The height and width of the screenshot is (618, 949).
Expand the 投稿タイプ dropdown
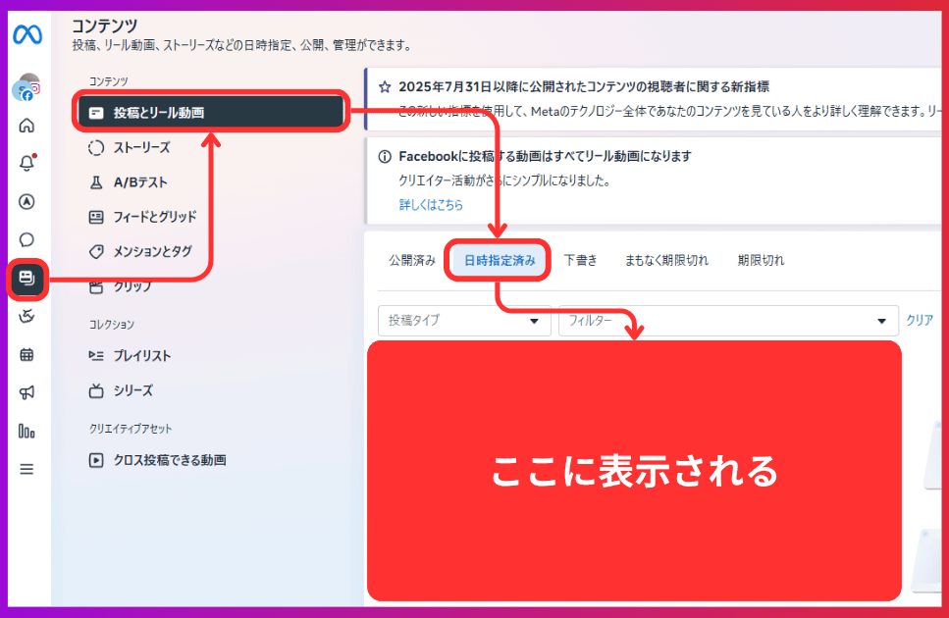[463, 321]
